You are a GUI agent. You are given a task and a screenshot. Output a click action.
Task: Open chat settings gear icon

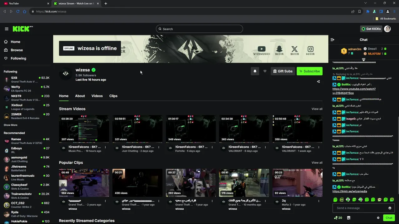pyautogui.click(x=378, y=218)
